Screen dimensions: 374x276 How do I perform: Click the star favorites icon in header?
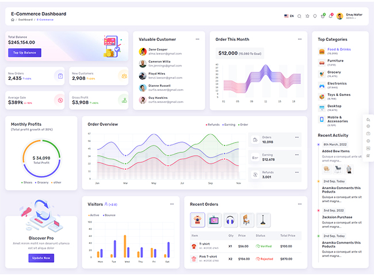[307, 16]
